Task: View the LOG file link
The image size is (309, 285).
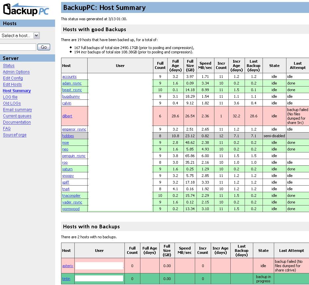Action: [10, 97]
